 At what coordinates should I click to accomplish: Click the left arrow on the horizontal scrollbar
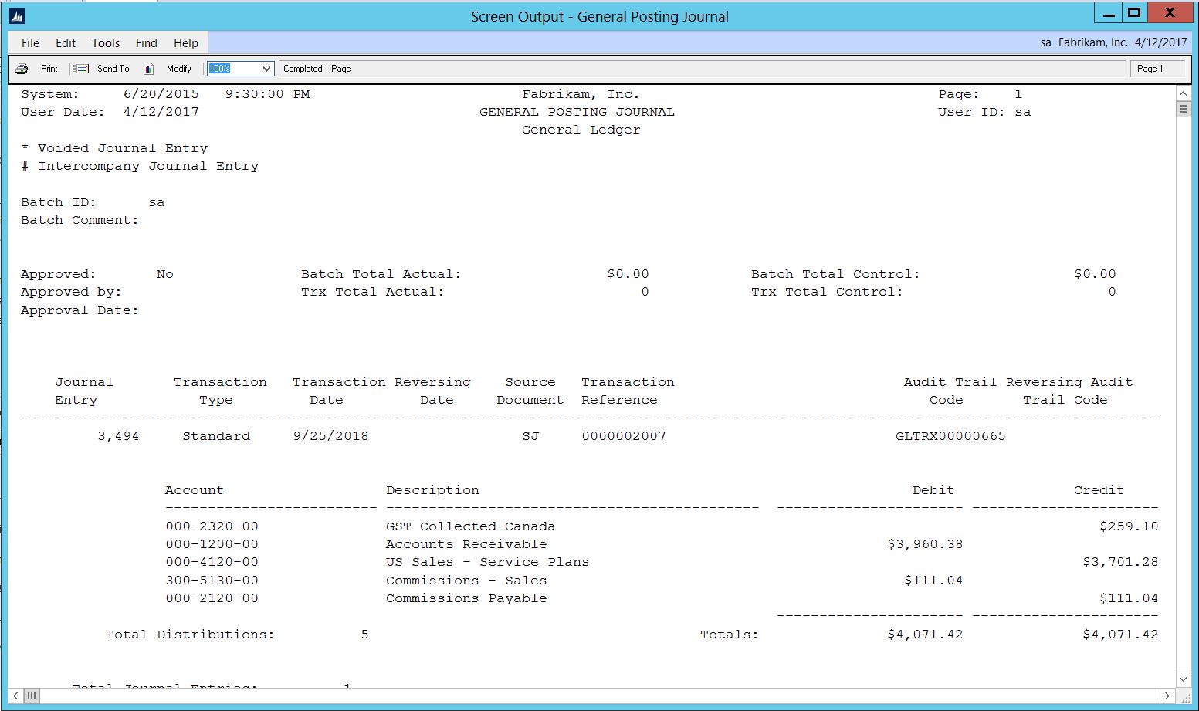14,696
